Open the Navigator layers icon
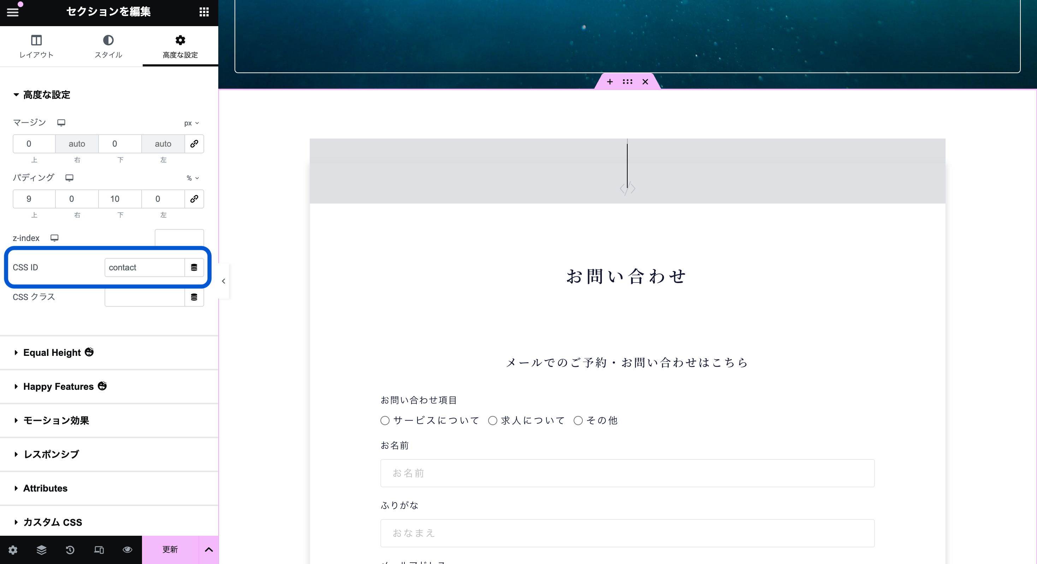Viewport: 1037px width, 564px height. point(41,550)
